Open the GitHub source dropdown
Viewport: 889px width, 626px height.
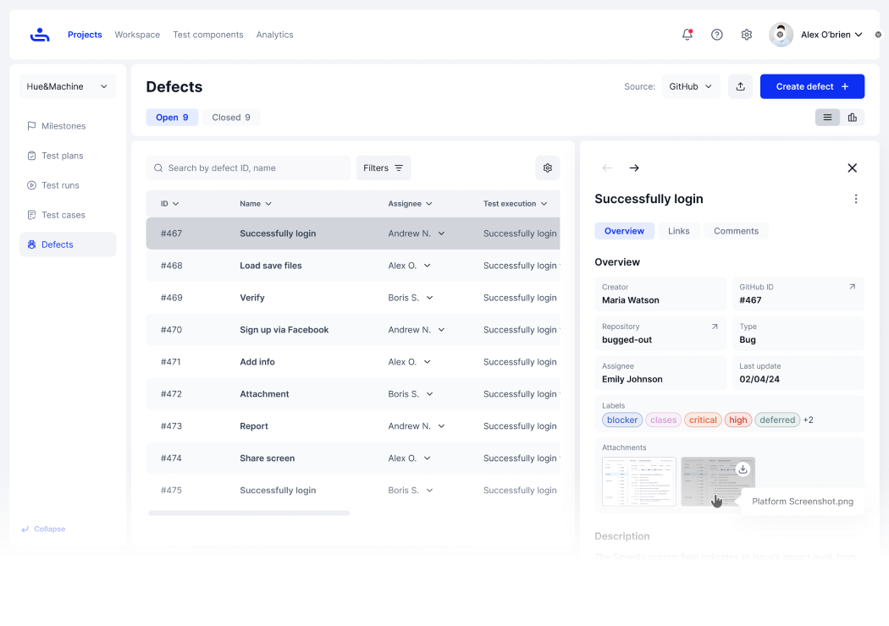click(691, 86)
